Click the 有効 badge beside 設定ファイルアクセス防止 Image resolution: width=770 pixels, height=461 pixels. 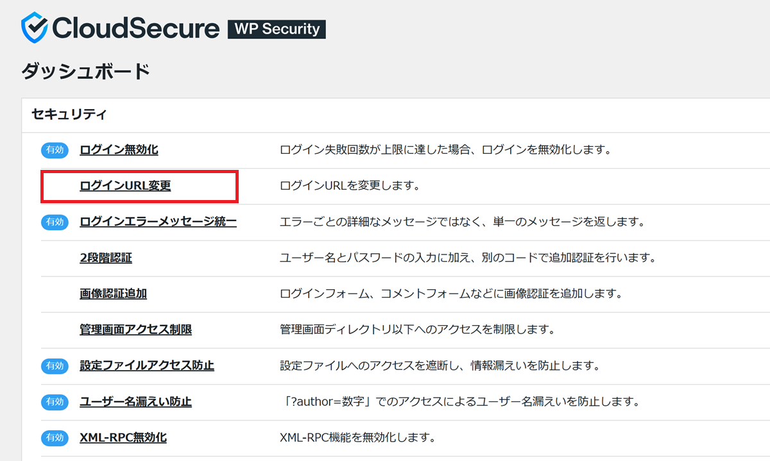pyautogui.click(x=55, y=365)
